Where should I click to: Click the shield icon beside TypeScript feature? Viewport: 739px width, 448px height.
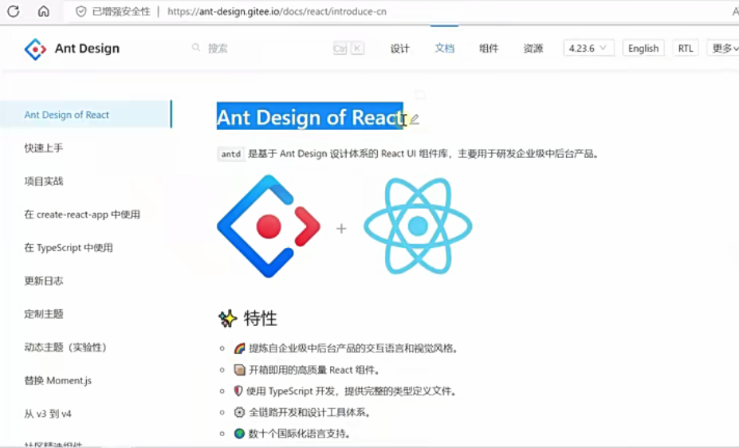tap(238, 391)
